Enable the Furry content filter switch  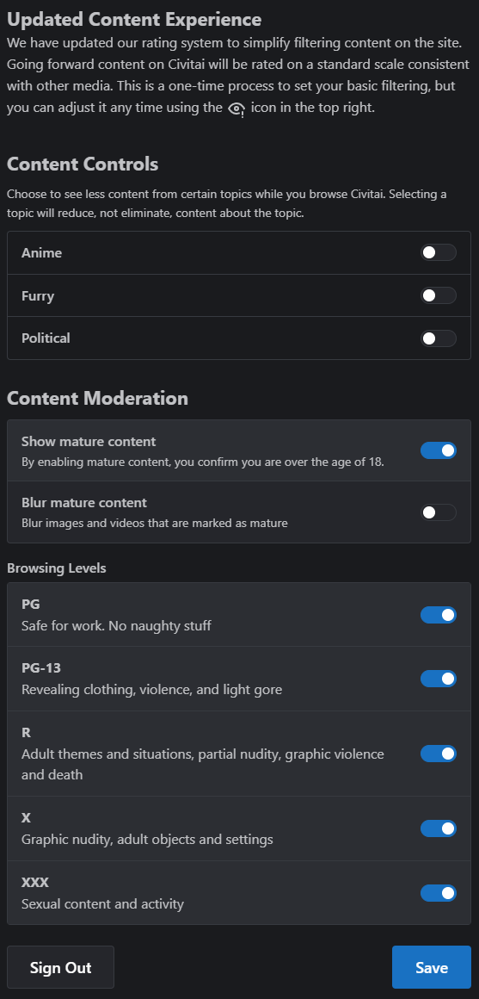point(439,295)
